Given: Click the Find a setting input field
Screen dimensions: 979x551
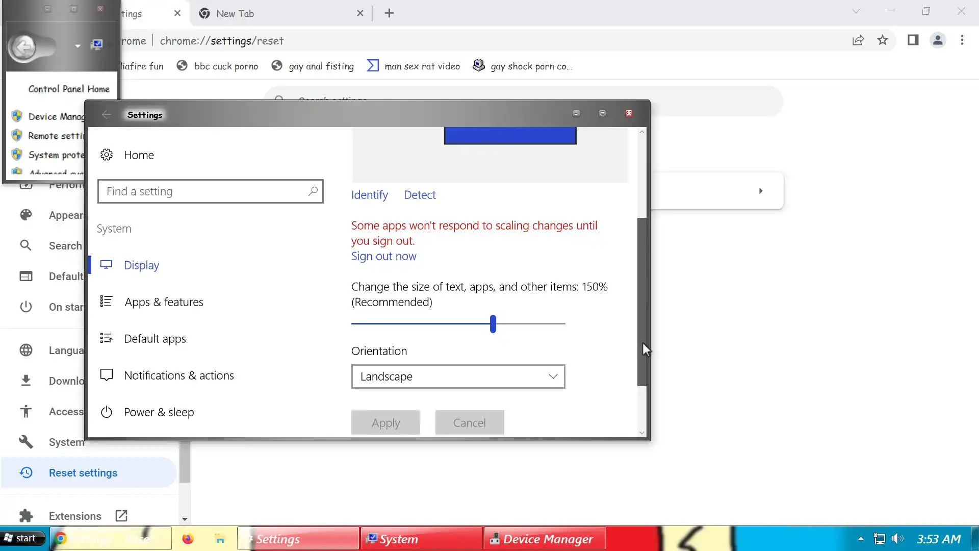Looking at the screenshot, I should 204,191.
